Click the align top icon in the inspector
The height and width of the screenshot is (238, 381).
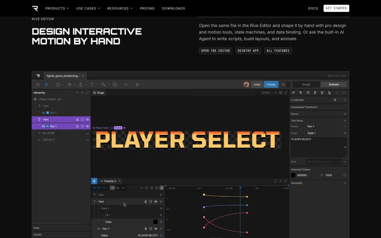coord(315,93)
